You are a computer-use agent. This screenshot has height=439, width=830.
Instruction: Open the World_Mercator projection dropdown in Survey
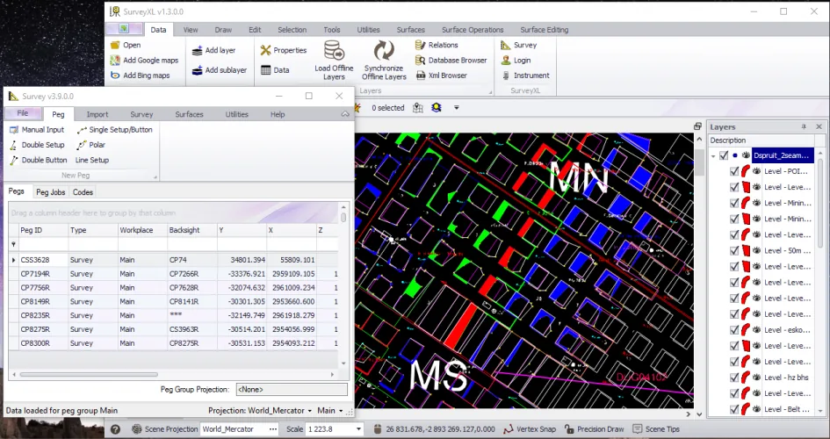coord(310,411)
